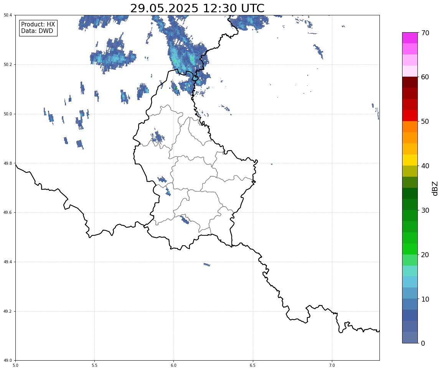Click the "Data: DWD" legend line
Viewport: 442px width, 371px height.
(x=37, y=31)
